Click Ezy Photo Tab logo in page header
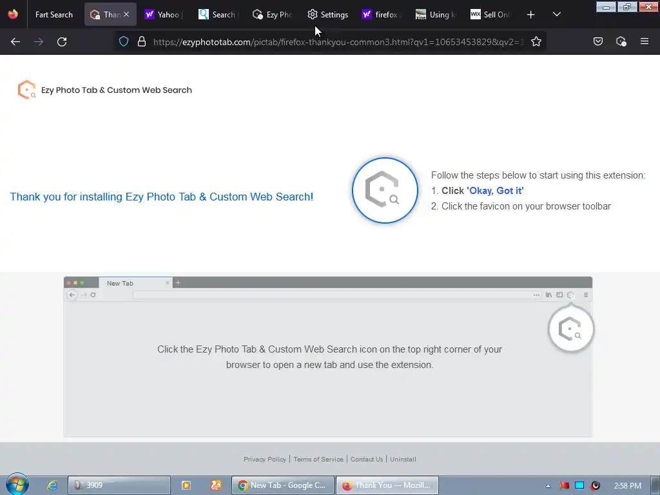This screenshot has width=660, height=495. 27,90
